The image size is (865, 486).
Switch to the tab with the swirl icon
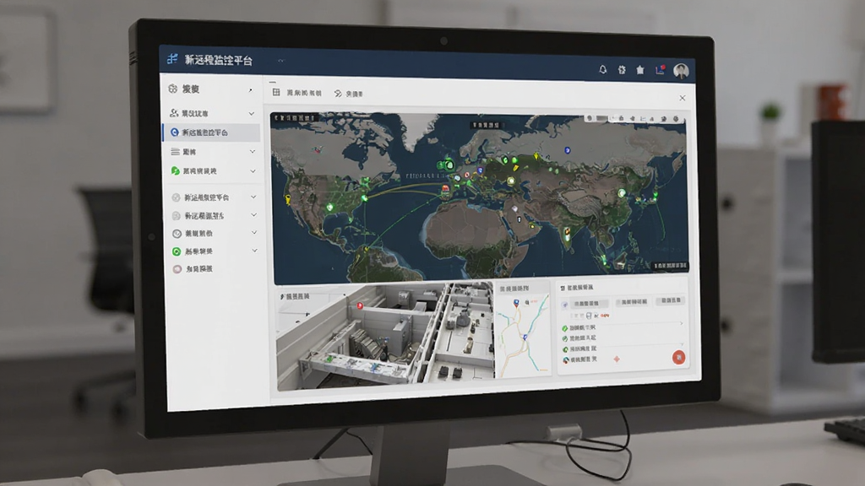[x=349, y=94]
